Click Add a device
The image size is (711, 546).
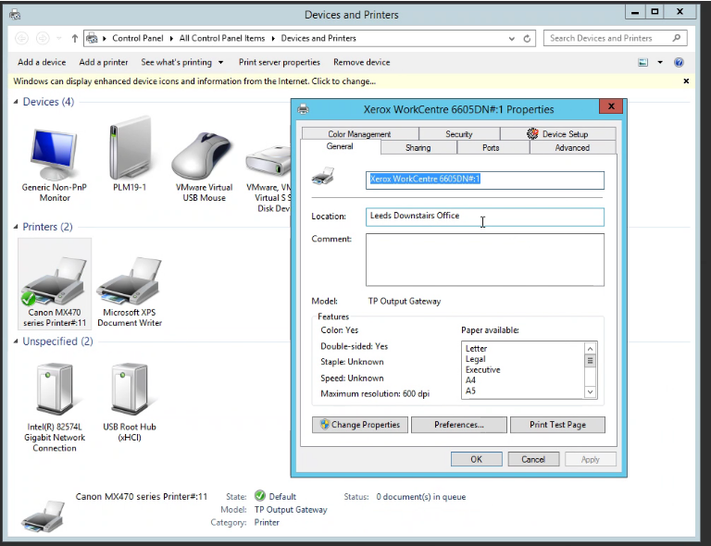(42, 63)
